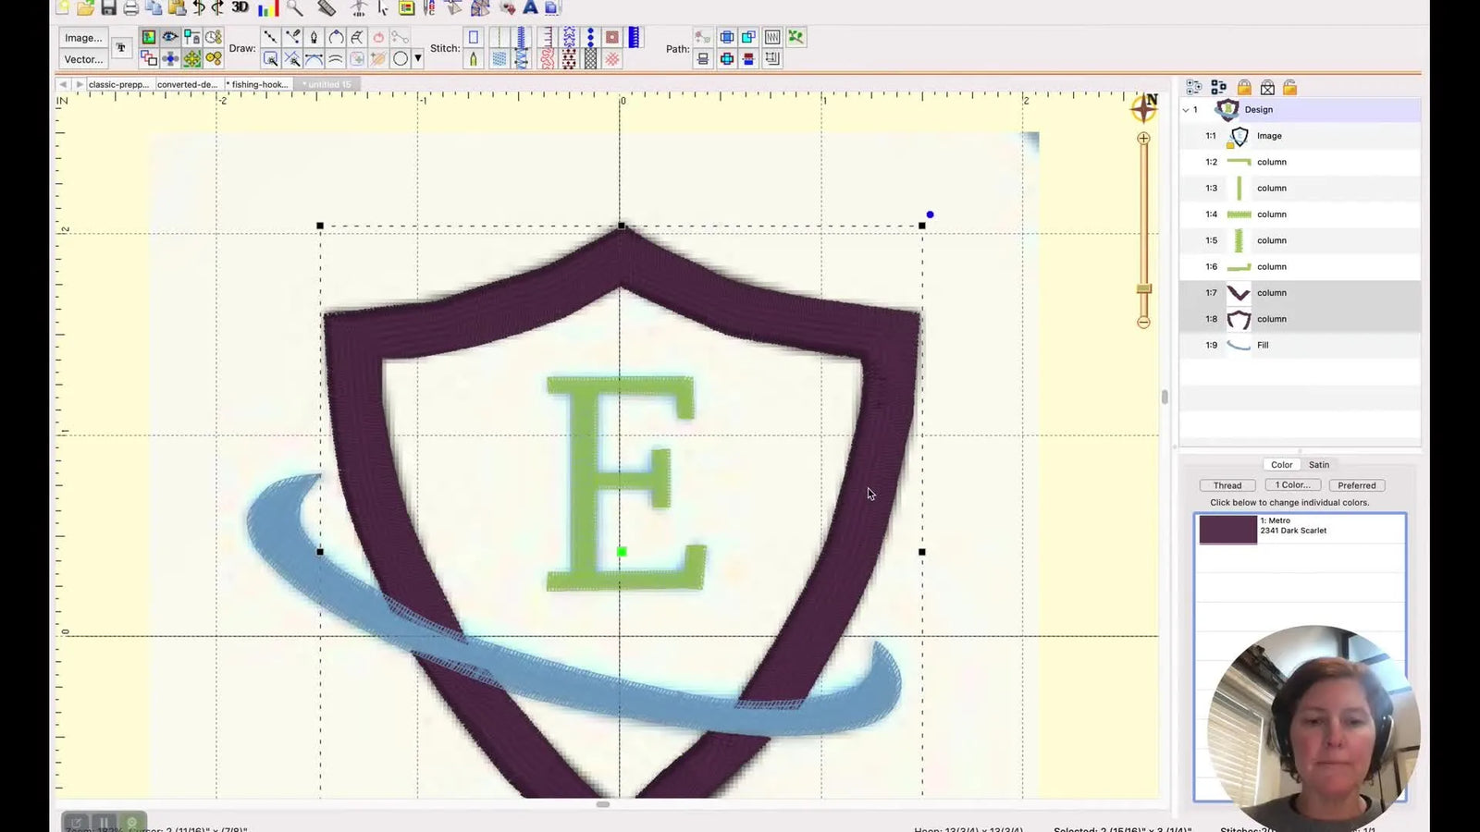The image size is (1480, 832).
Task: Click the Thread button in the color panel
Action: click(1227, 484)
